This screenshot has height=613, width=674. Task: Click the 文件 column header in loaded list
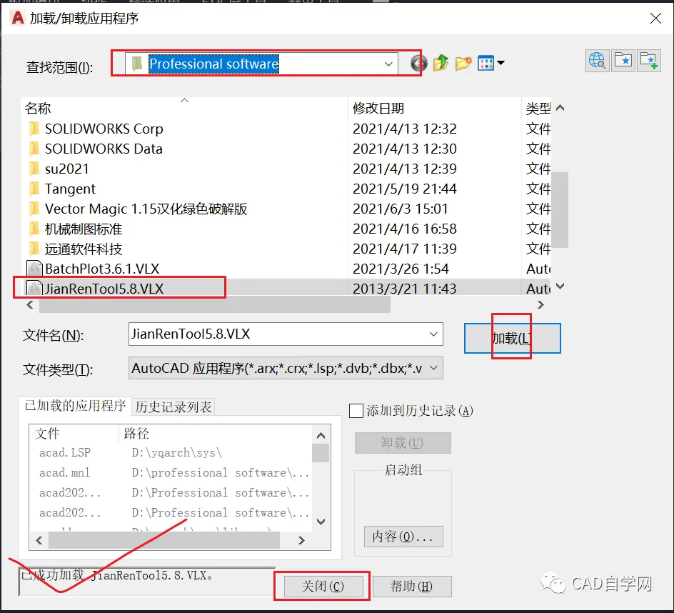click(x=74, y=434)
